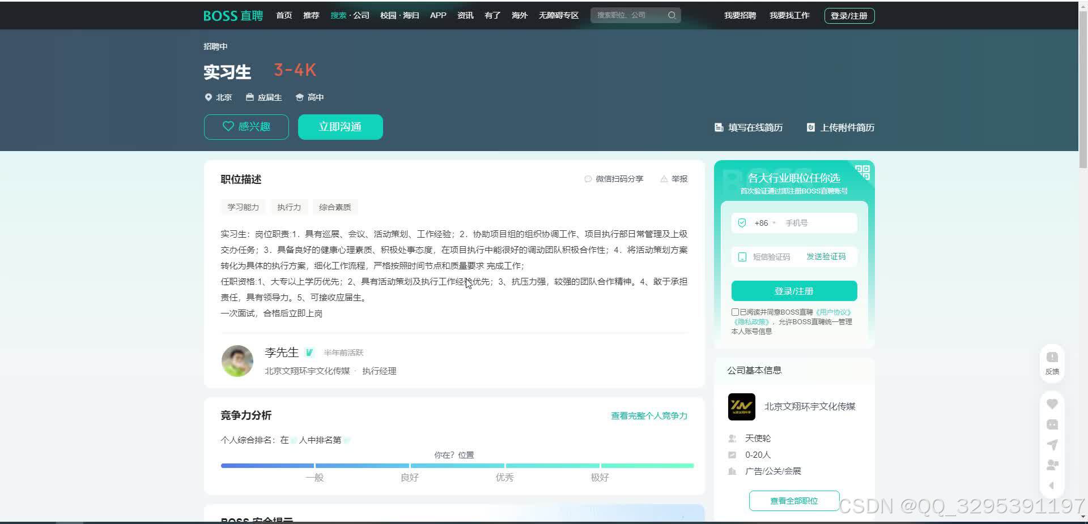The height and width of the screenshot is (524, 1088).
Task: Click the heart icon in right sidebar
Action: [x=1052, y=404]
